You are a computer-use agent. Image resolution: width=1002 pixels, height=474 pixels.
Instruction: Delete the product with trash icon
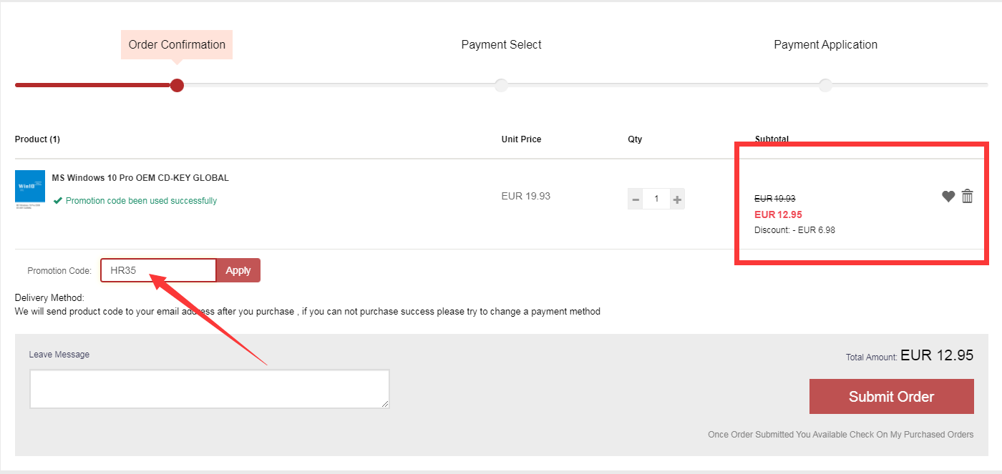pyautogui.click(x=968, y=196)
